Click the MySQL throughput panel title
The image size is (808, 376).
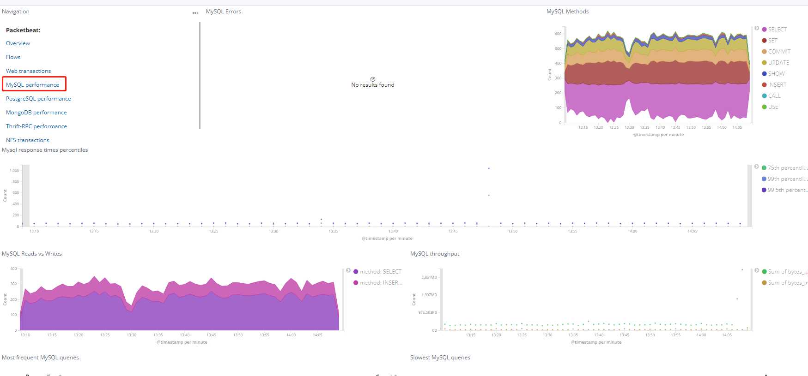(x=435, y=254)
